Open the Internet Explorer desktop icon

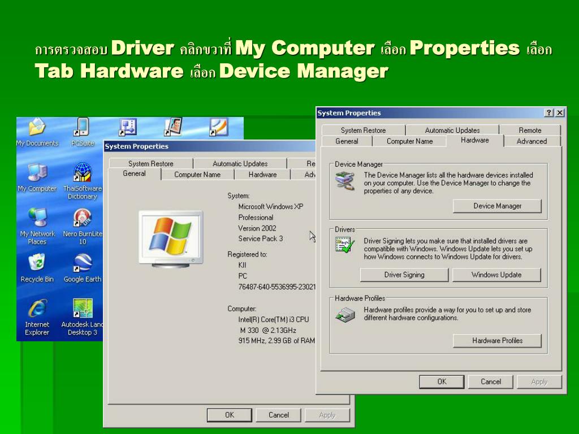[x=37, y=318]
